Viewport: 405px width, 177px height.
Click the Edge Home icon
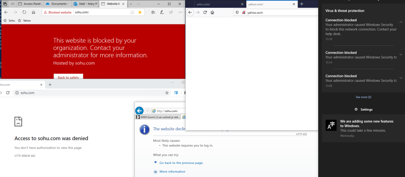coord(33,12)
